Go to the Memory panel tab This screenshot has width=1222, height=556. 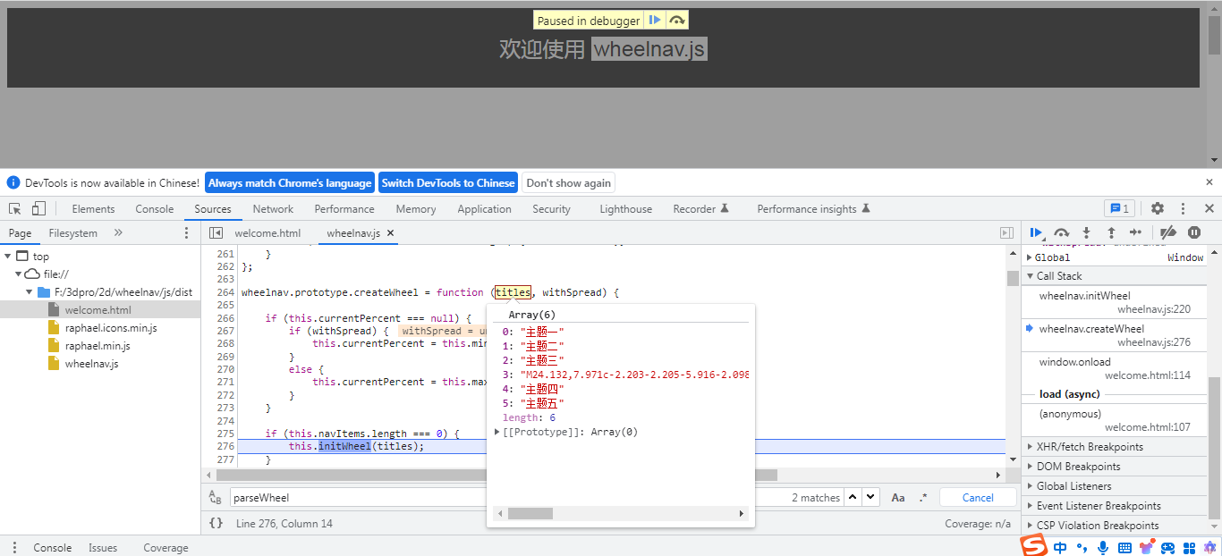click(416, 209)
